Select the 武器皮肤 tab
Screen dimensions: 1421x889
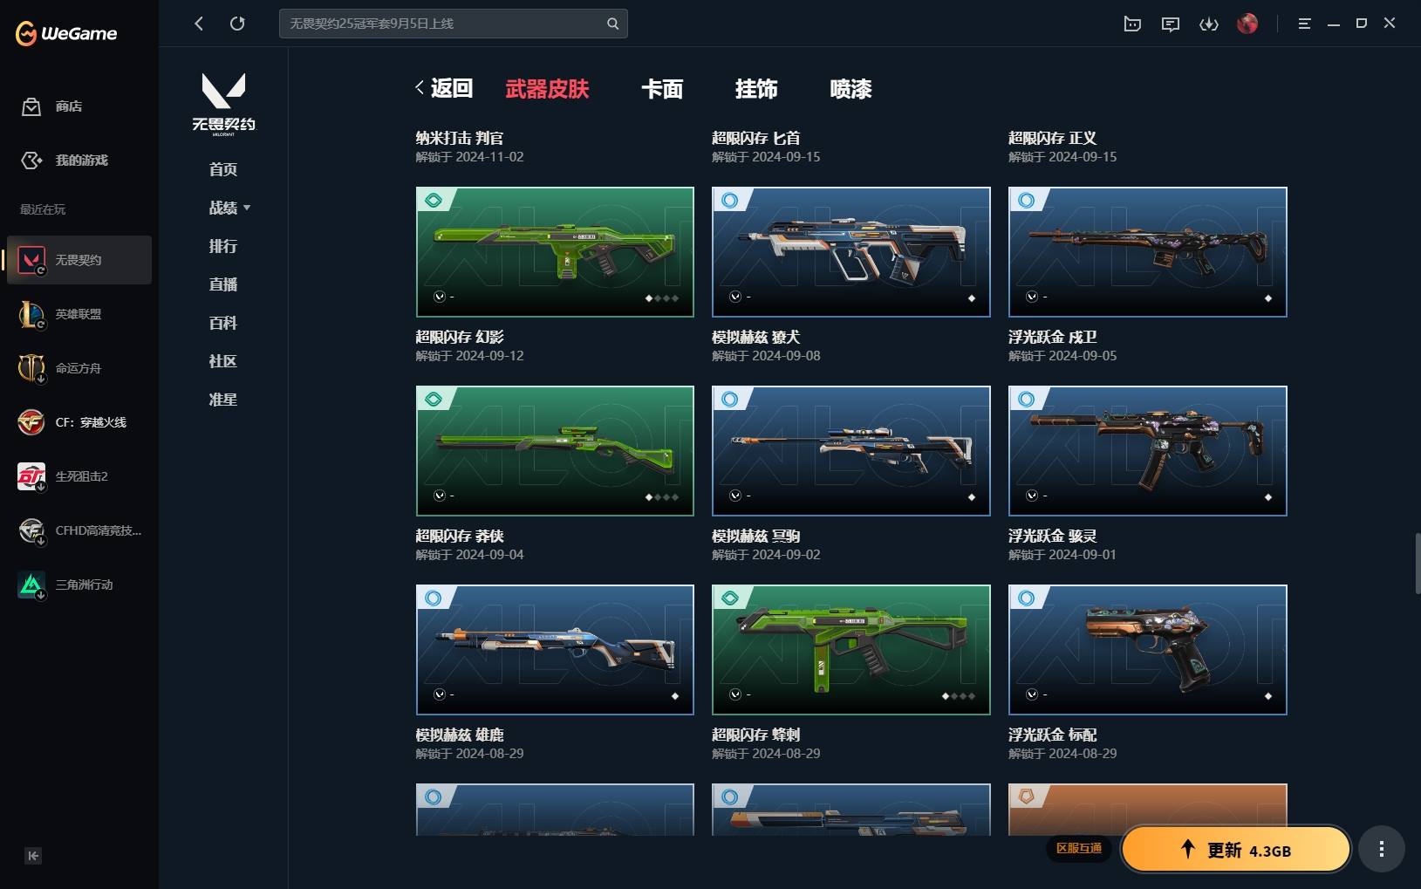547,89
